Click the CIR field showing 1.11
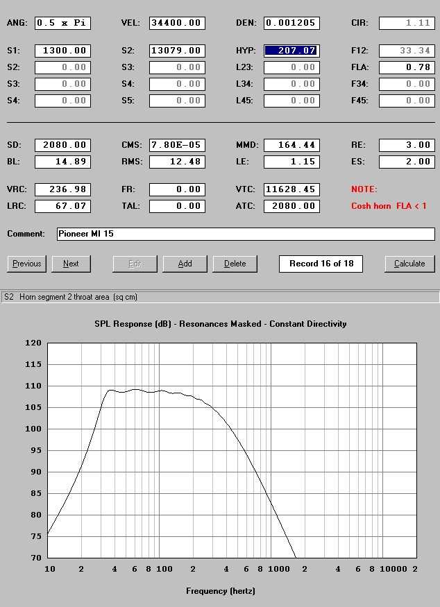440x607 pixels. [407, 23]
